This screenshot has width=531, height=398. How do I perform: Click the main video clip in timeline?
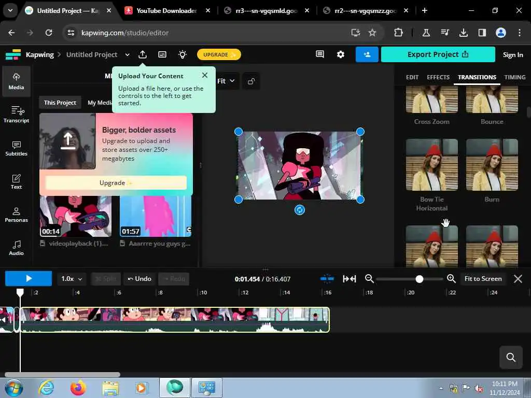pyautogui.click(x=175, y=320)
